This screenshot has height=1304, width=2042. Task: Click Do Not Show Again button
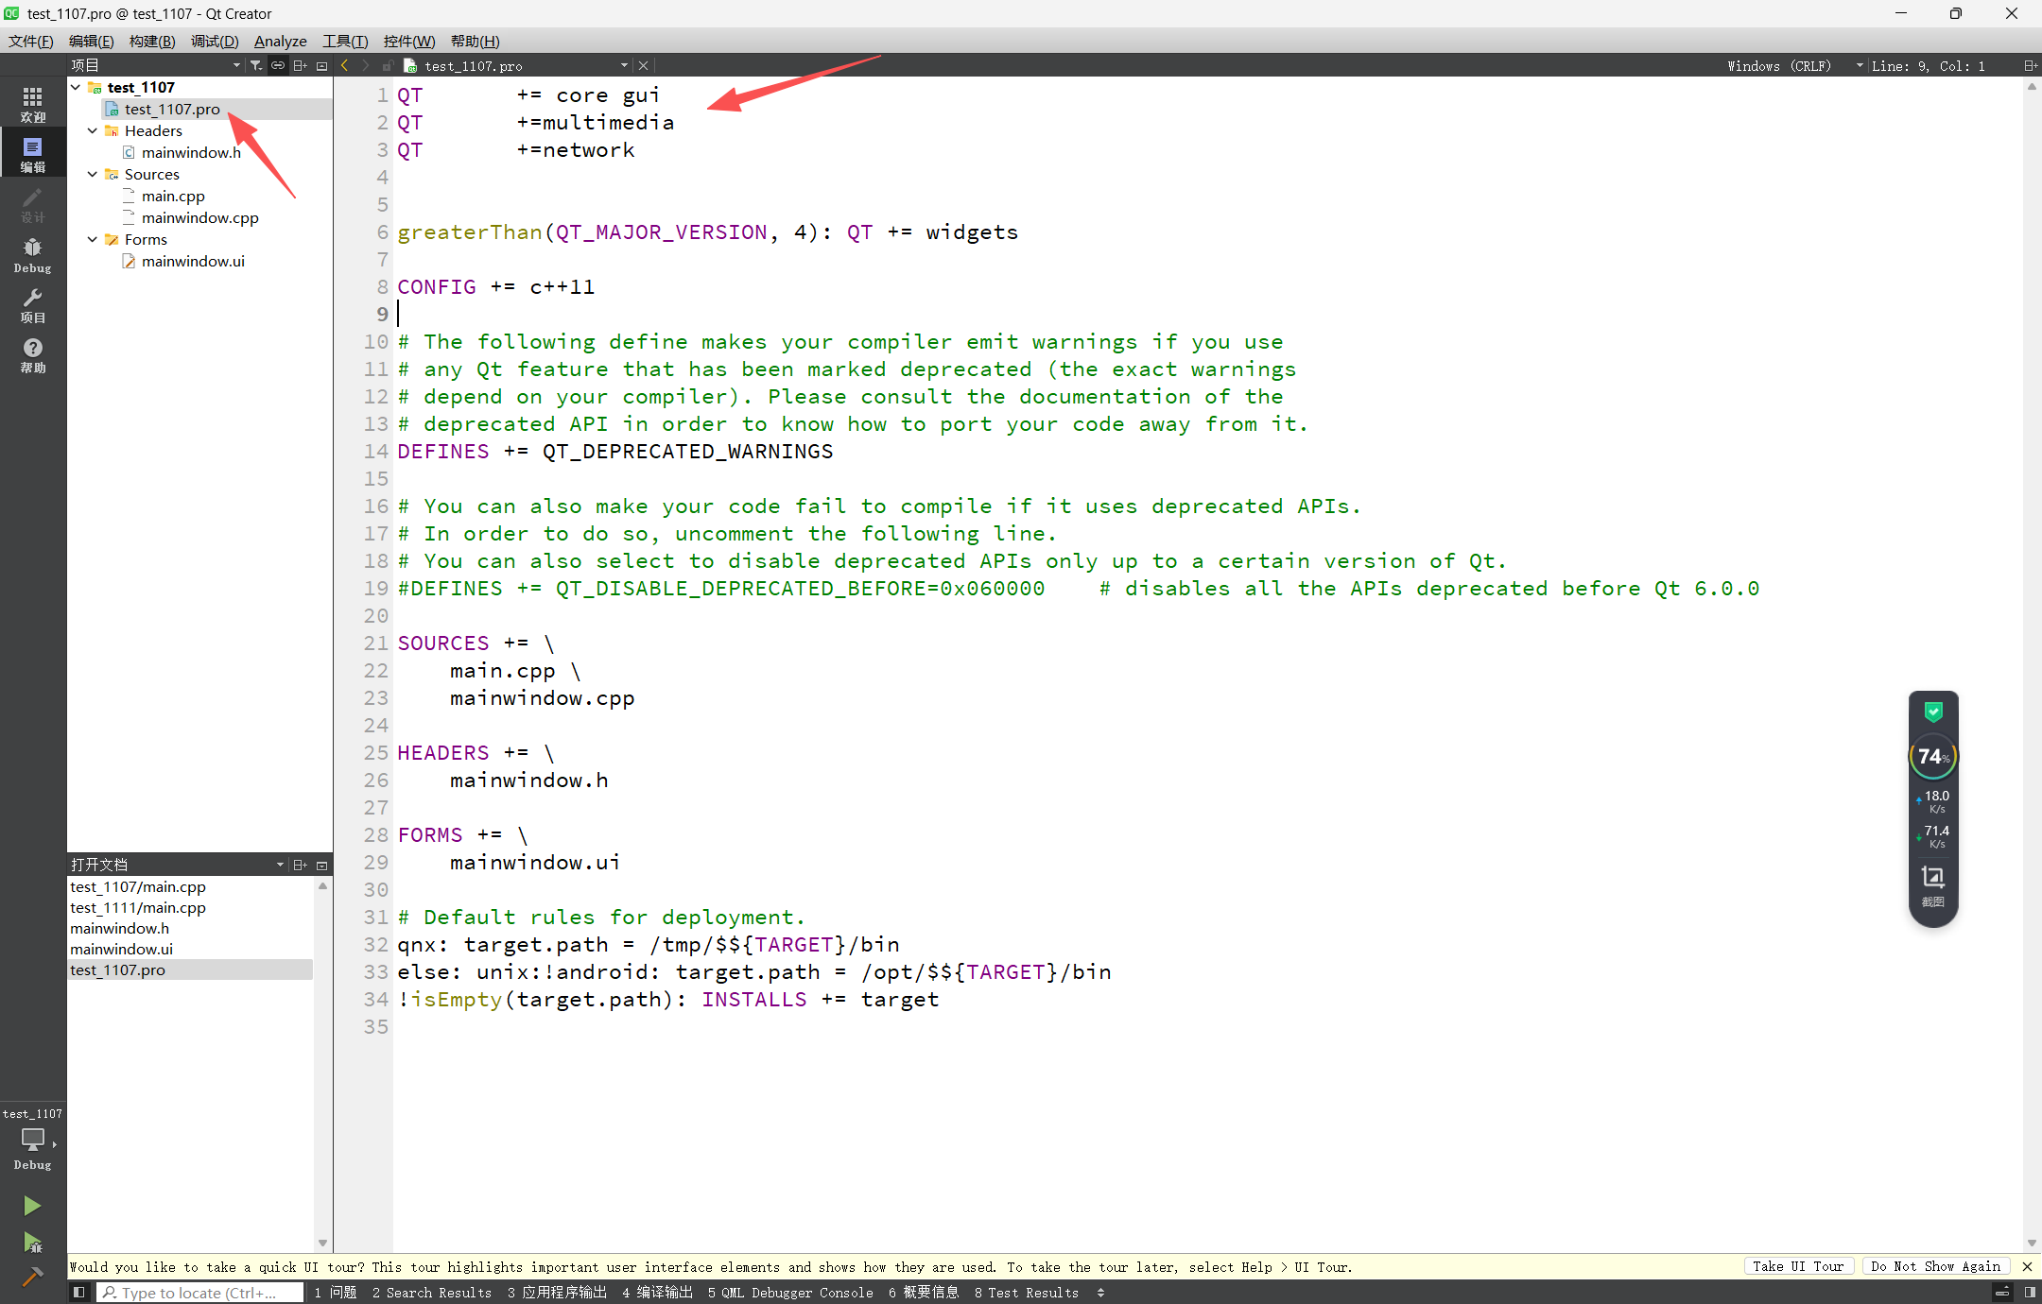coord(1935,1266)
